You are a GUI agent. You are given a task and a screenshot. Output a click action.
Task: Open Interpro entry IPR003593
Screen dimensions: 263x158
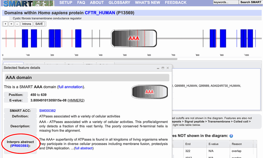(20, 146)
